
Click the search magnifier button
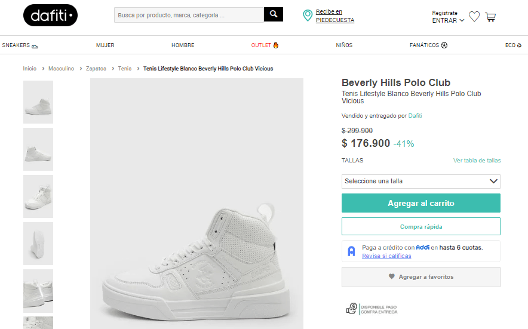(x=273, y=15)
